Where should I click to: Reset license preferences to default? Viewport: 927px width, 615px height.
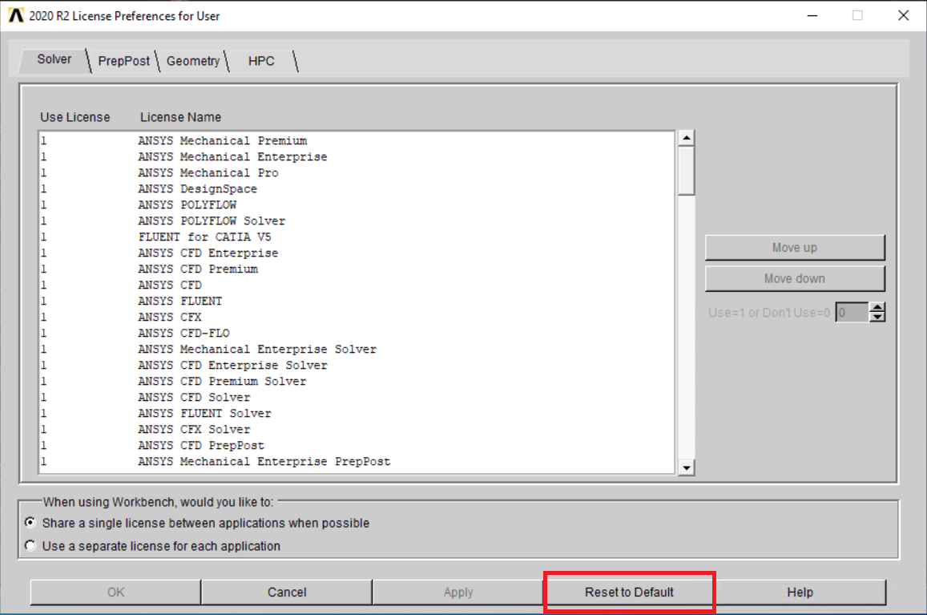pyautogui.click(x=629, y=592)
